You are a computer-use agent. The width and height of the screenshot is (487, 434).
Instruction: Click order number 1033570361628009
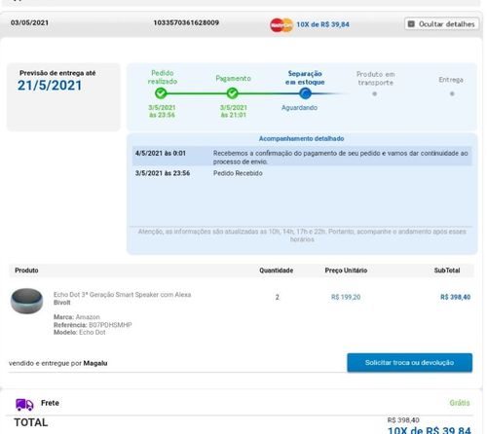point(186,22)
